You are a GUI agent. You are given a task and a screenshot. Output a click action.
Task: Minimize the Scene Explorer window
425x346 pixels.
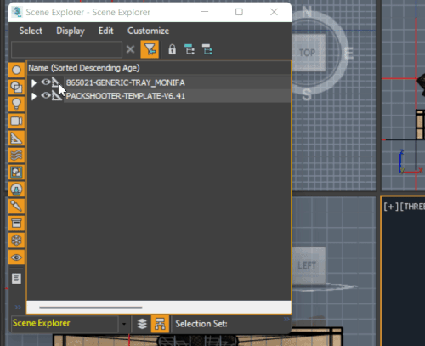(205, 12)
